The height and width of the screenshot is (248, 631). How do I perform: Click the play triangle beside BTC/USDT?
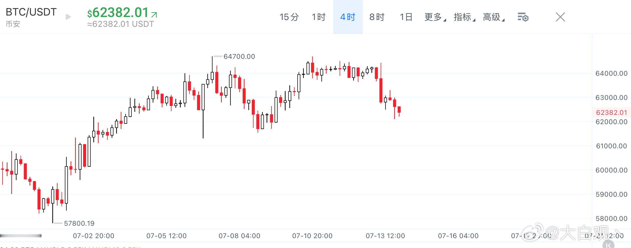(68, 17)
